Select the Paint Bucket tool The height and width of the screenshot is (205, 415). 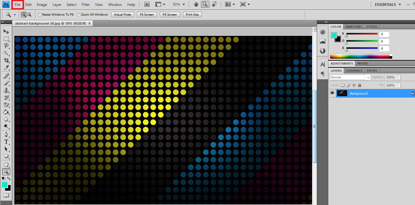pos(6,112)
